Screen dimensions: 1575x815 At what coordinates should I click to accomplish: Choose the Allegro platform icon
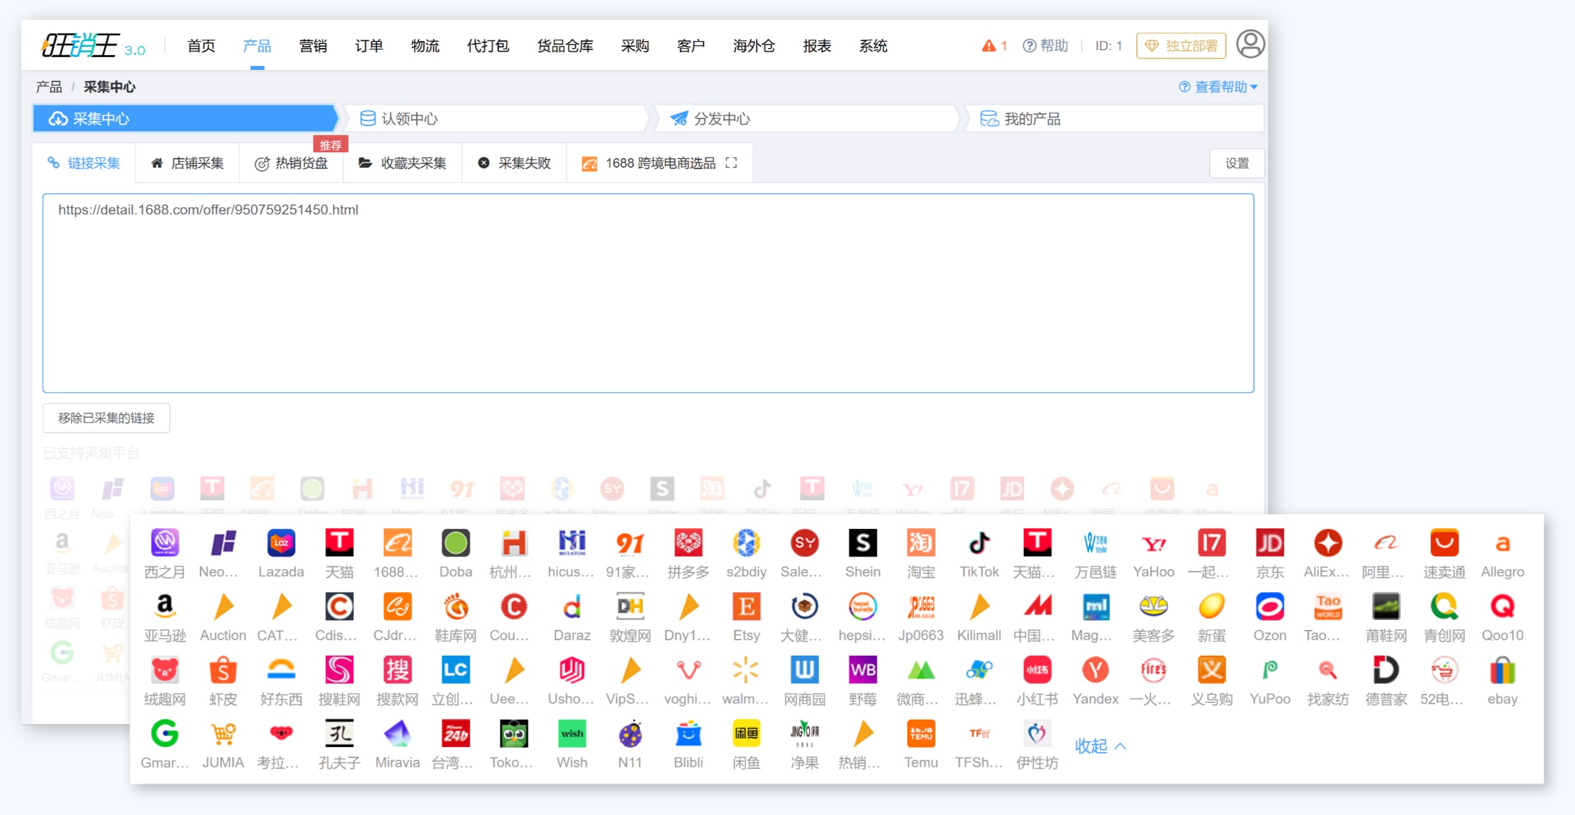tap(1502, 543)
